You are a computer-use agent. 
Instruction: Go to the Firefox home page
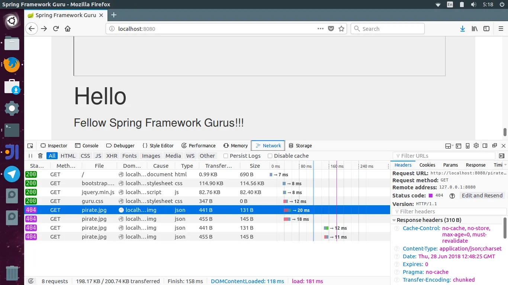pyautogui.click(x=68, y=29)
